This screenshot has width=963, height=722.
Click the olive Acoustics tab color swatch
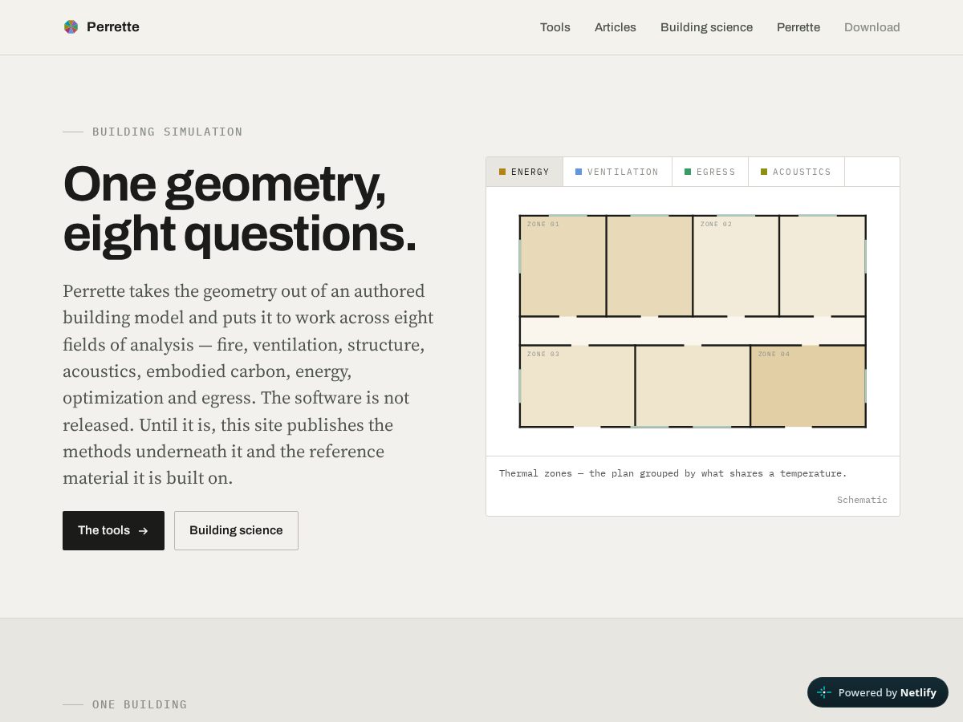[x=764, y=172]
